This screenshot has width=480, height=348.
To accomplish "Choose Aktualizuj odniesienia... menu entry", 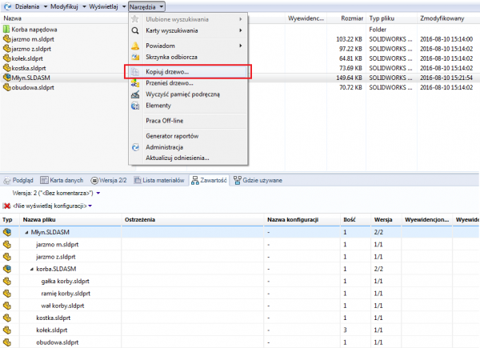I will tap(178, 158).
